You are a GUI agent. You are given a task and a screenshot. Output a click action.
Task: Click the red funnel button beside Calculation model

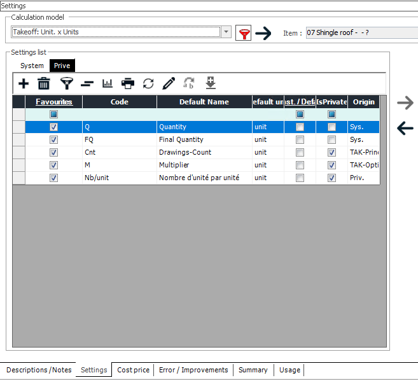(x=243, y=33)
